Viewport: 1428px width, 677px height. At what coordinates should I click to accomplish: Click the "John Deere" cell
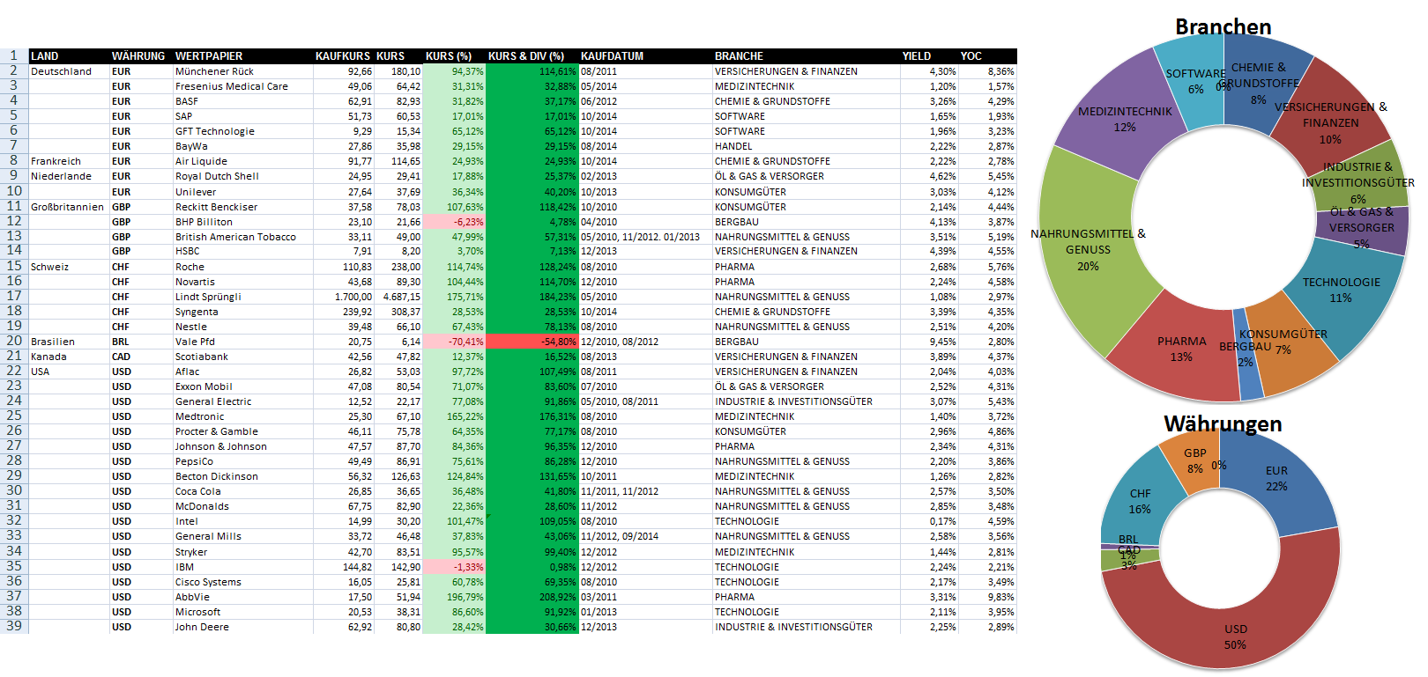pyautogui.click(x=243, y=627)
